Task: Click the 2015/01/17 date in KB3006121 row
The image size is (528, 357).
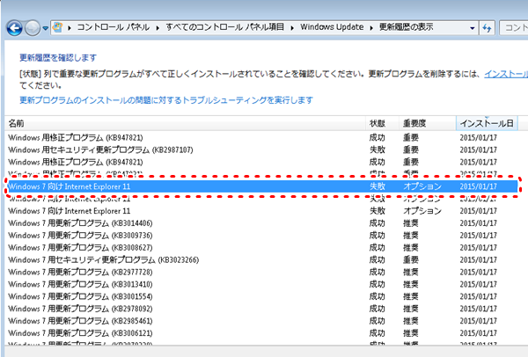Action: click(x=479, y=333)
